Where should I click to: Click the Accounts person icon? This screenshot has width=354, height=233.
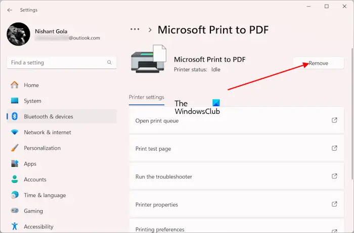(x=15, y=179)
